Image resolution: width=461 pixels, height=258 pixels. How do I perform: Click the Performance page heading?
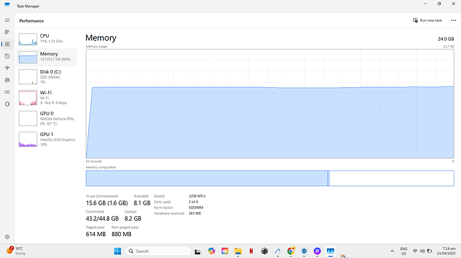pyautogui.click(x=31, y=21)
